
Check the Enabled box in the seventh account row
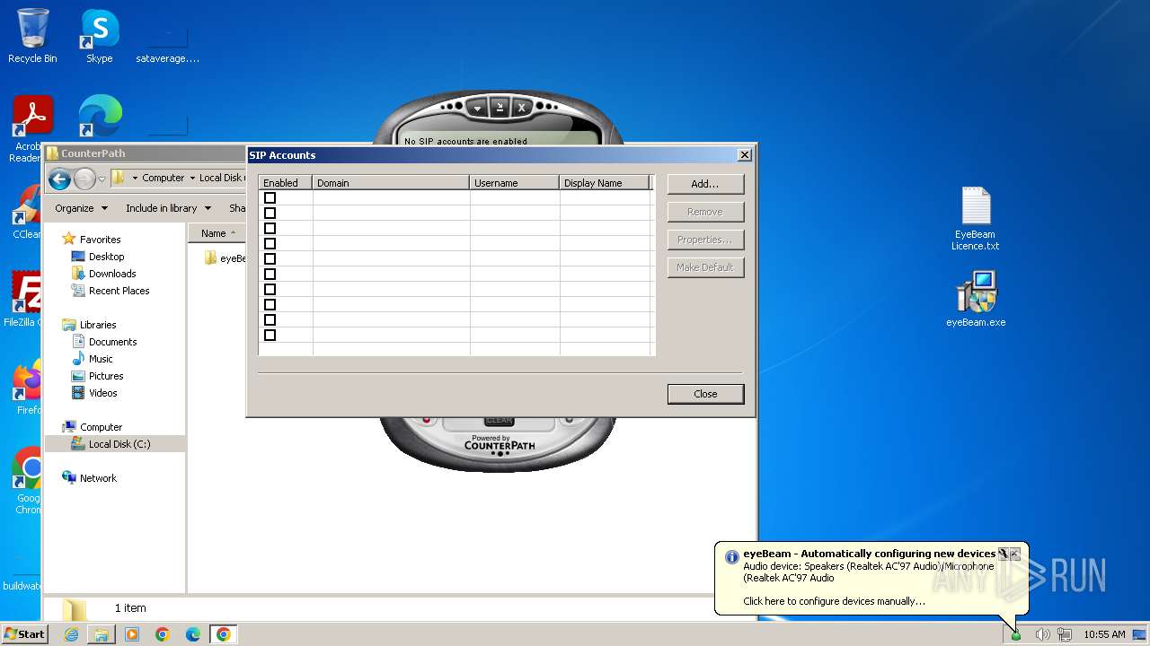pyautogui.click(x=270, y=289)
